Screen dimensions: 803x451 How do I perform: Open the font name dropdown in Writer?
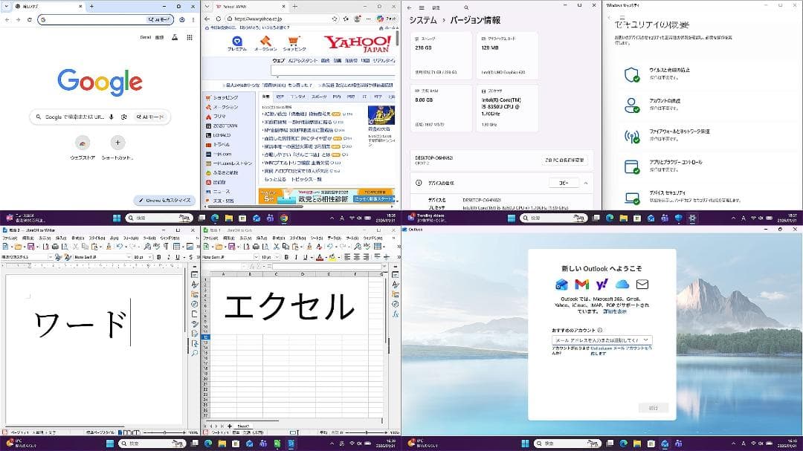pyautogui.click(x=129, y=256)
